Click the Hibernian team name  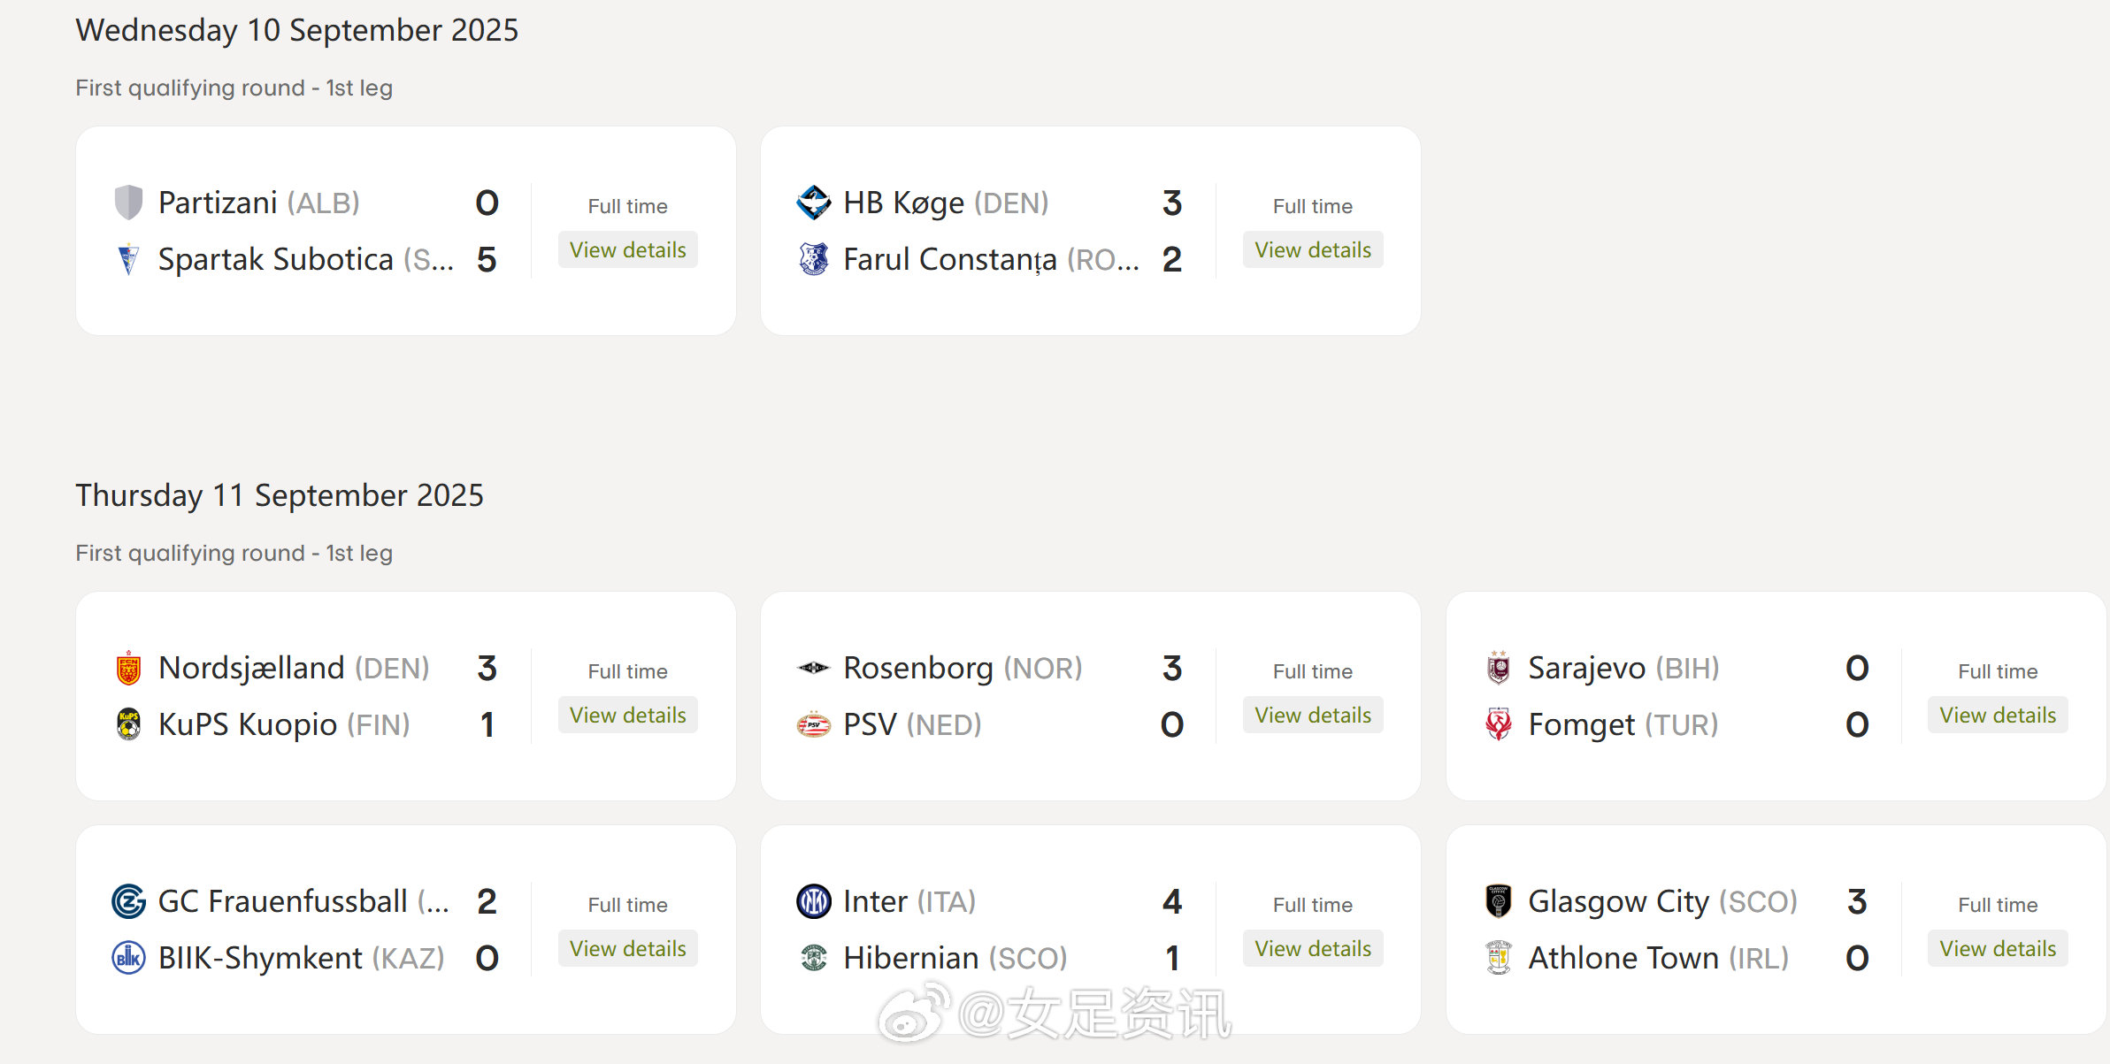(910, 958)
